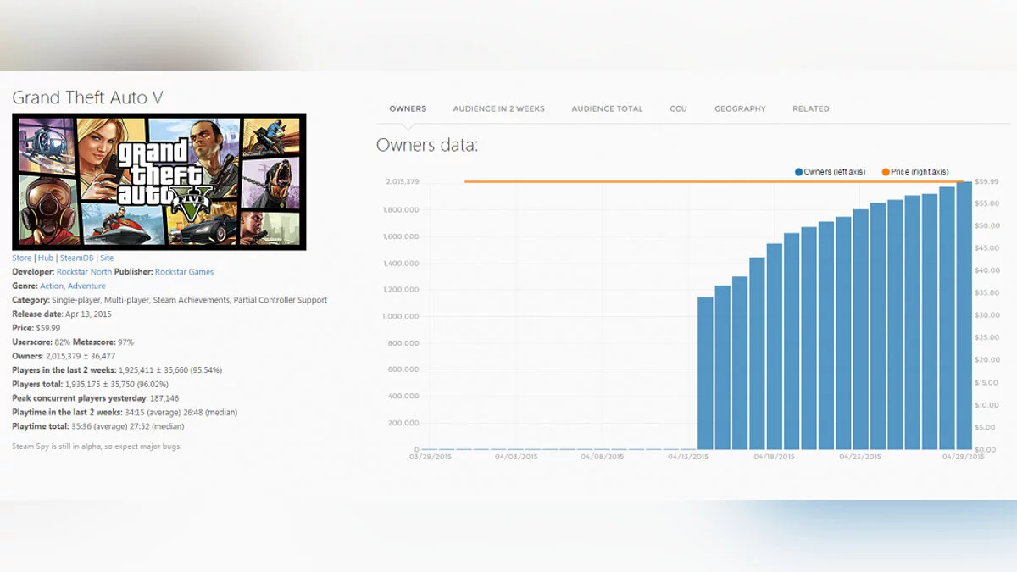The image size is (1017, 572).
Task: Click the Userscore 82% Metascore 97% line
Action: click(x=73, y=342)
